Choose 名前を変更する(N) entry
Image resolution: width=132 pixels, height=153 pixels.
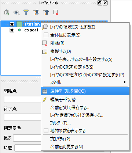[85, 146]
